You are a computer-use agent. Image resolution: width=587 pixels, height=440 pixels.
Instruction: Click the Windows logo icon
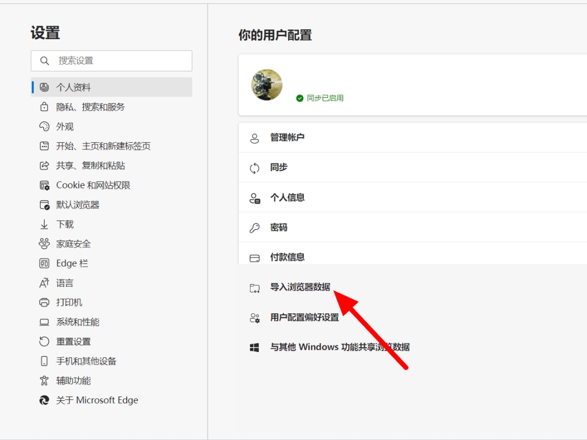point(254,348)
